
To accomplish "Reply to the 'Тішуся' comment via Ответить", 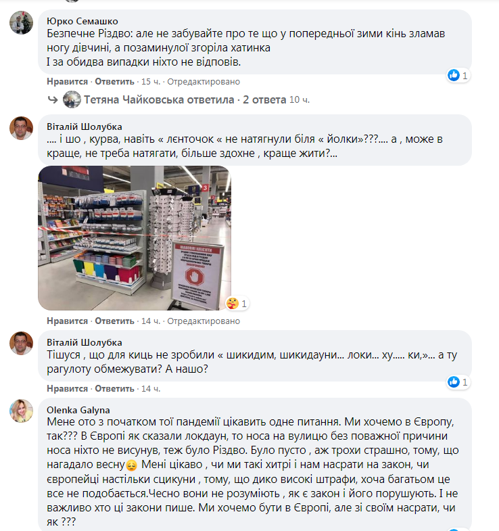I will pyautogui.click(x=114, y=389).
